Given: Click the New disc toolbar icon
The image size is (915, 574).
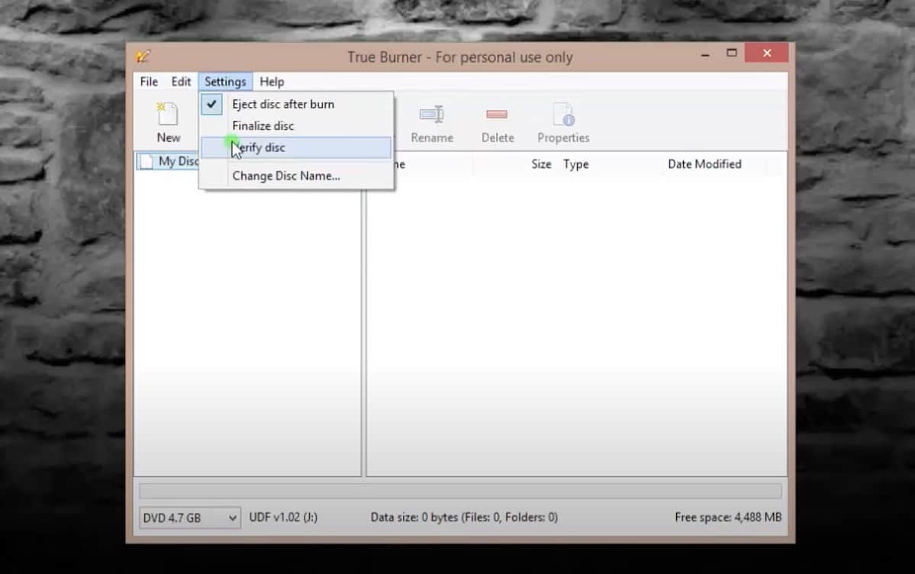Looking at the screenshot, I should (x=168, y=122).
